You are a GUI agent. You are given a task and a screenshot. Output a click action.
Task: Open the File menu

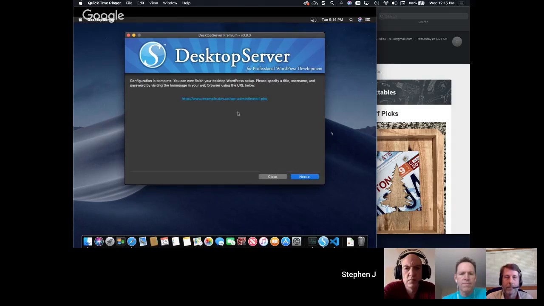tap(129, 3)
